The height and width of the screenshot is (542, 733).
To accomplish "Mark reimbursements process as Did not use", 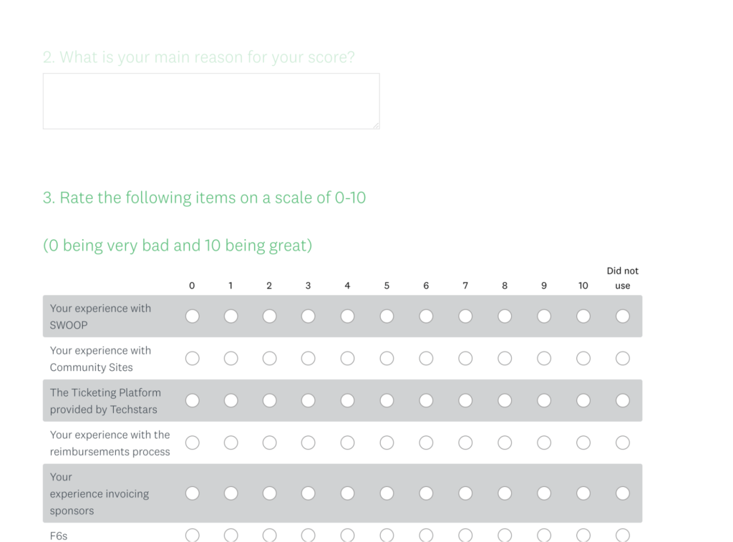I will pos(622,442).
